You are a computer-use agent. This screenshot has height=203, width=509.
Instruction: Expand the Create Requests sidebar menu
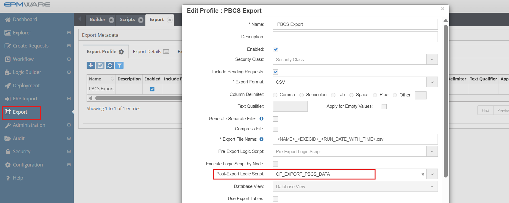[69, 46]
